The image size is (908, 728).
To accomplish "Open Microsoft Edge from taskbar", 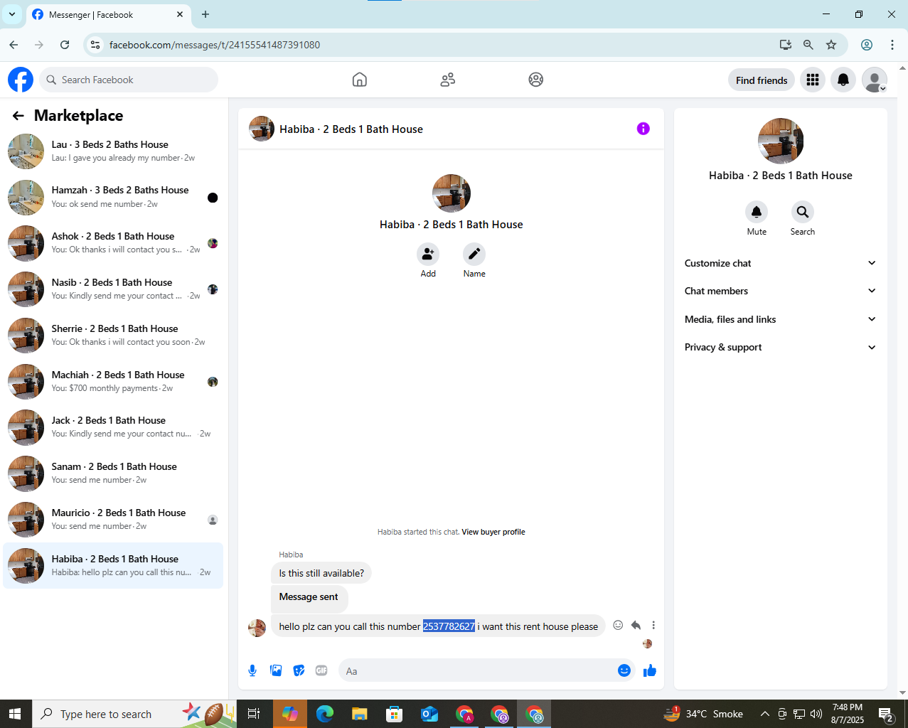I will [324, 714].
